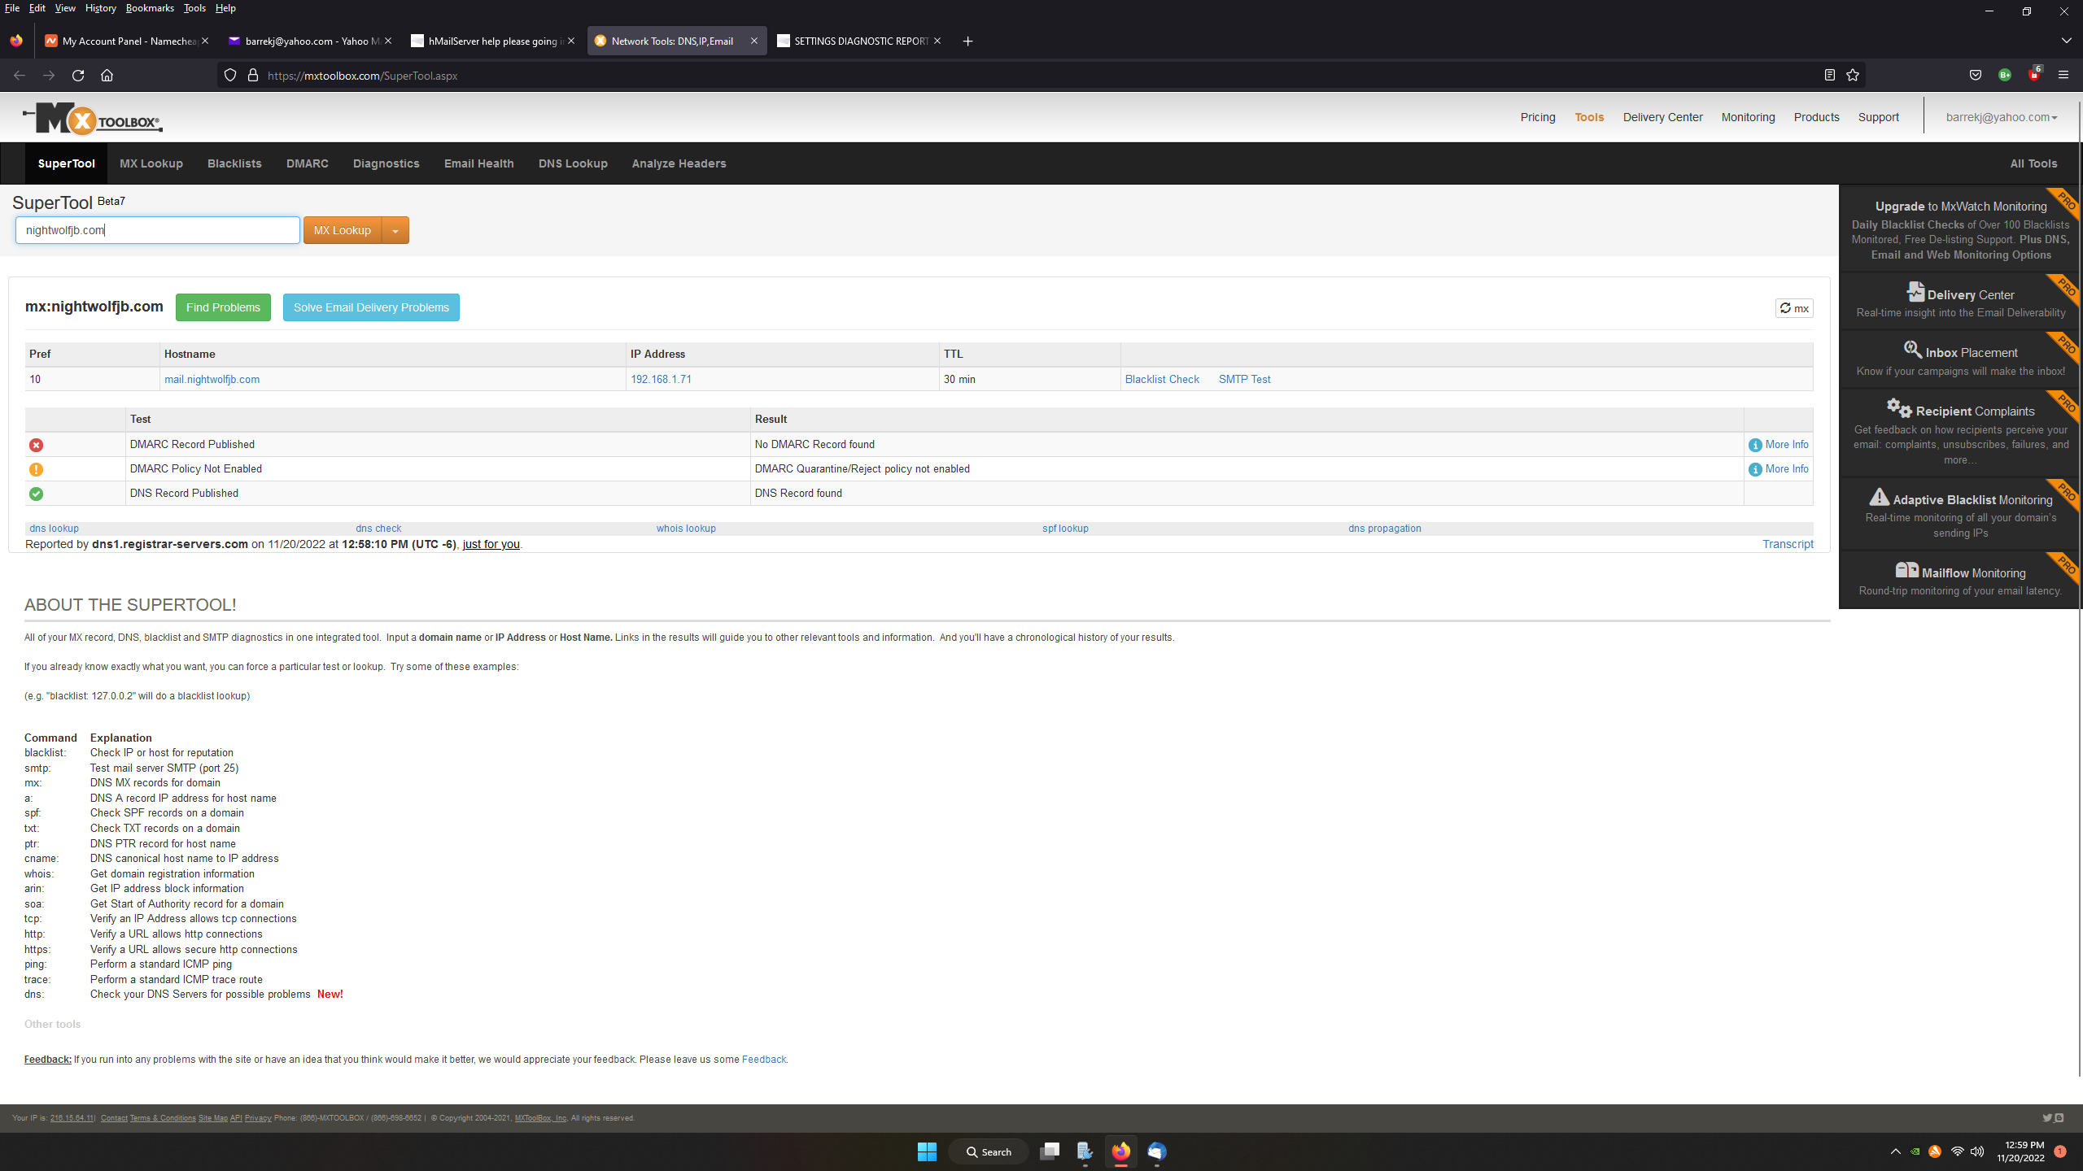Click the green extension icon in toolbar
Image resolution: width=2083 pixels, height=1171 pixels.
2005,75
